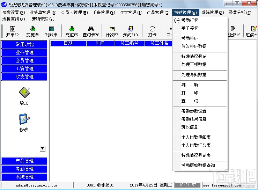The image size is (258, 190).
Task: Open the 预约F10 toolbar icon
Action: 131,31
